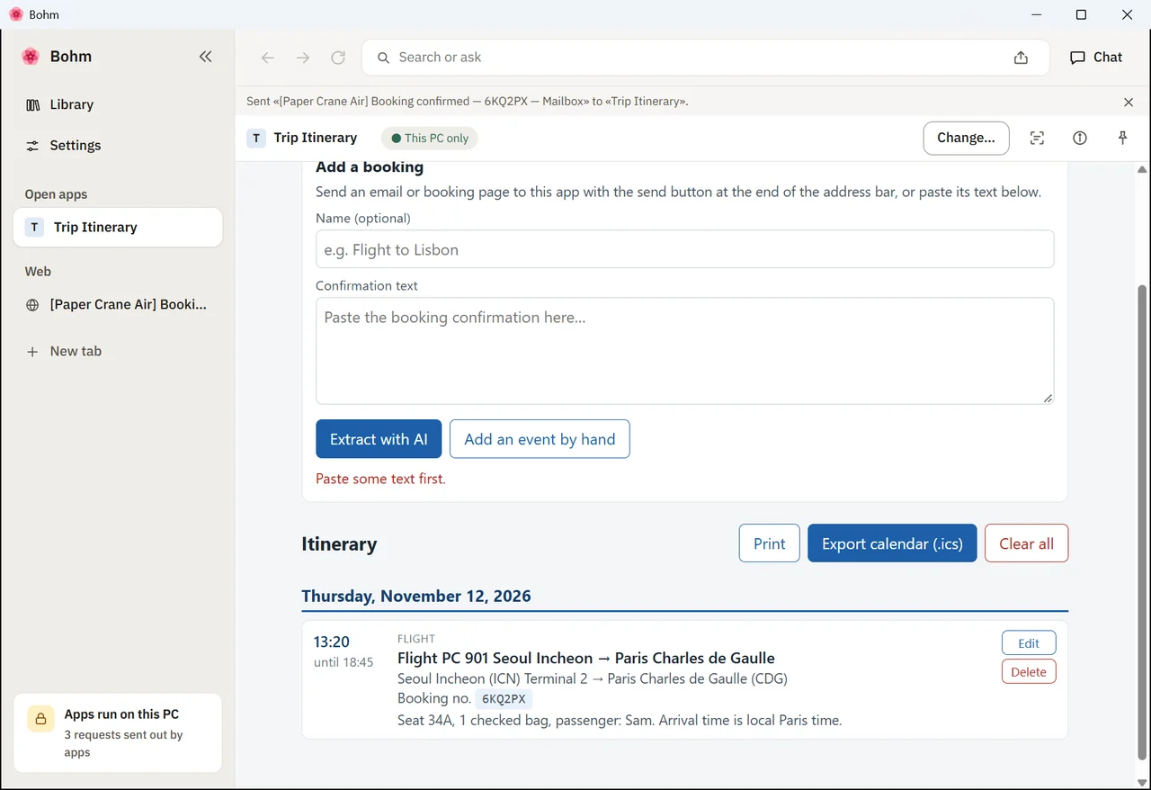
Task: Click the lock icon in the sidebar card
Action: (40, 719)
